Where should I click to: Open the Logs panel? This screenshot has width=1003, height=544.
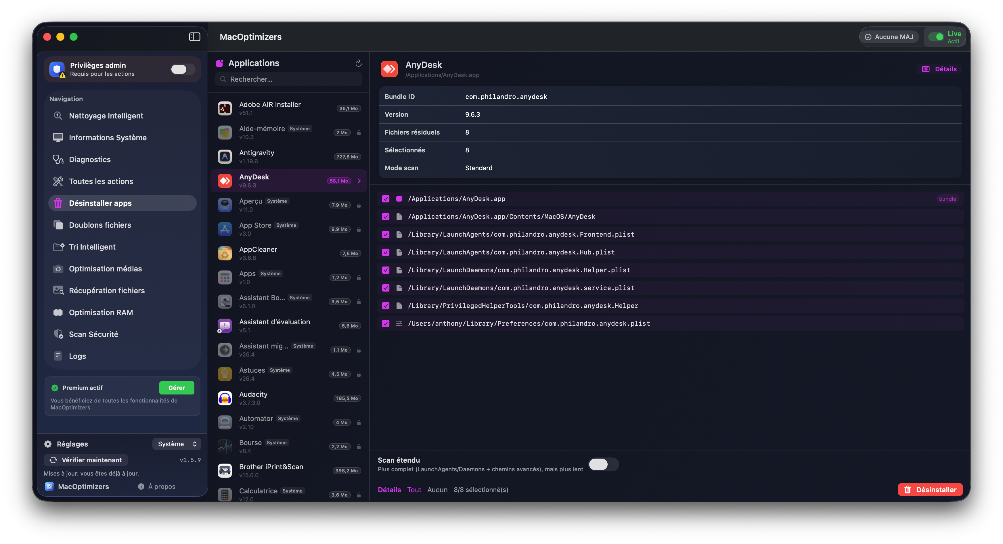point(77,356)
